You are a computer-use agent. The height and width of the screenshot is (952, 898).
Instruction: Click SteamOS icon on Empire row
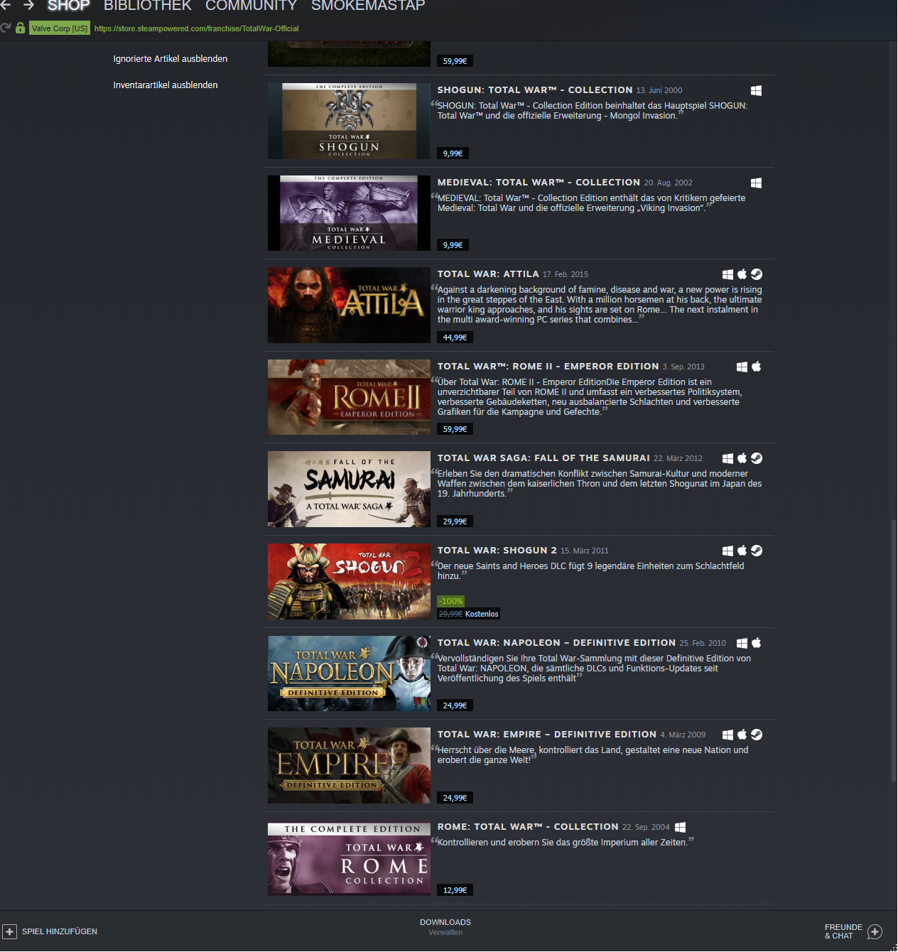757,735
